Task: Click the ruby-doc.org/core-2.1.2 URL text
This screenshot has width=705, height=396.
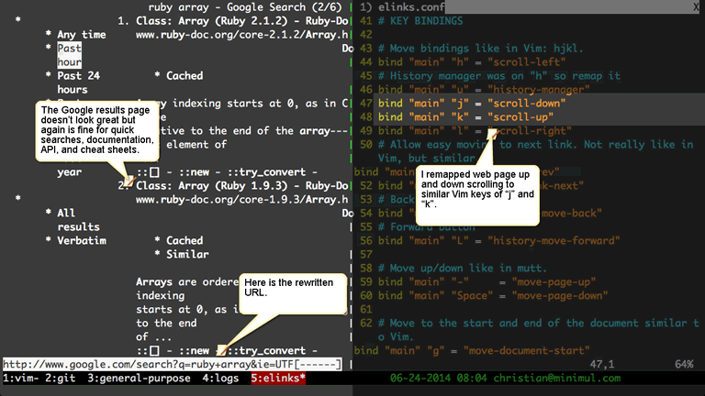Action: [x=242, y=35]
